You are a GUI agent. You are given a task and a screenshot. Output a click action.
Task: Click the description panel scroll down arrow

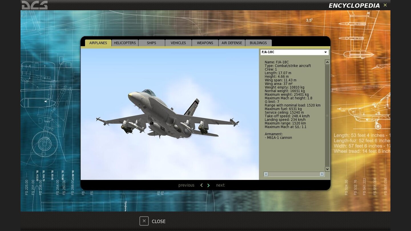click(327, 169)
